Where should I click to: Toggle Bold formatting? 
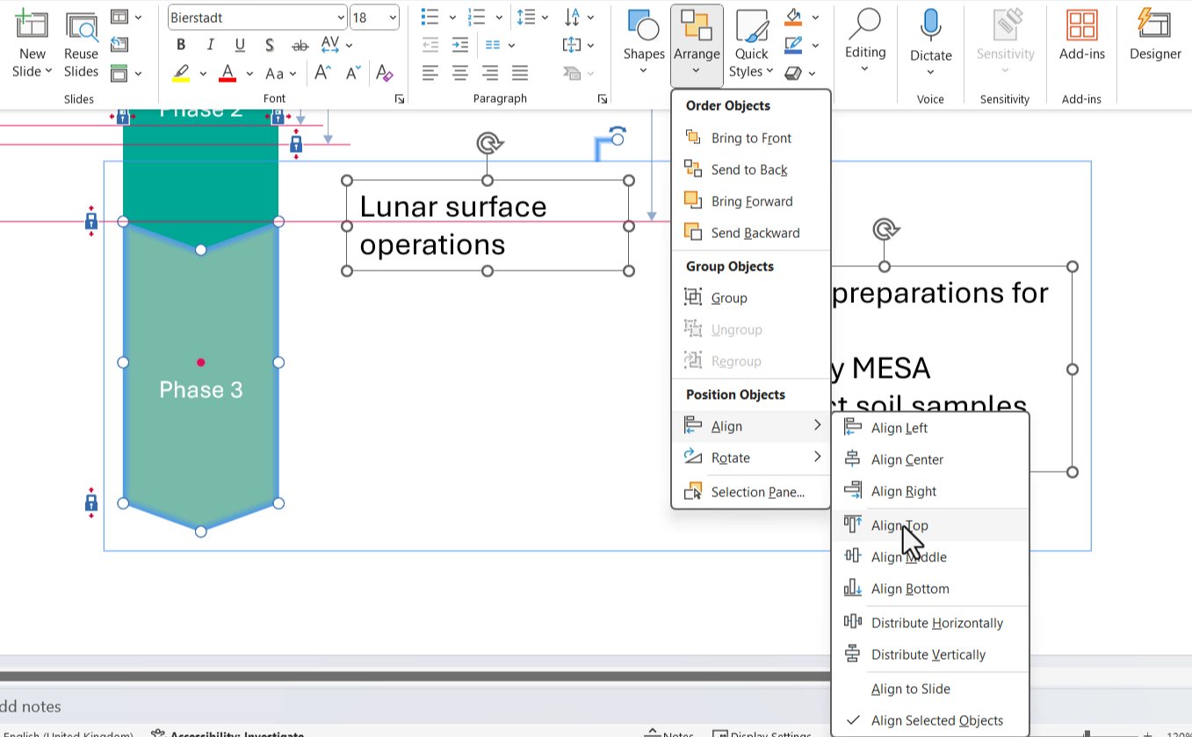[181, 46]
